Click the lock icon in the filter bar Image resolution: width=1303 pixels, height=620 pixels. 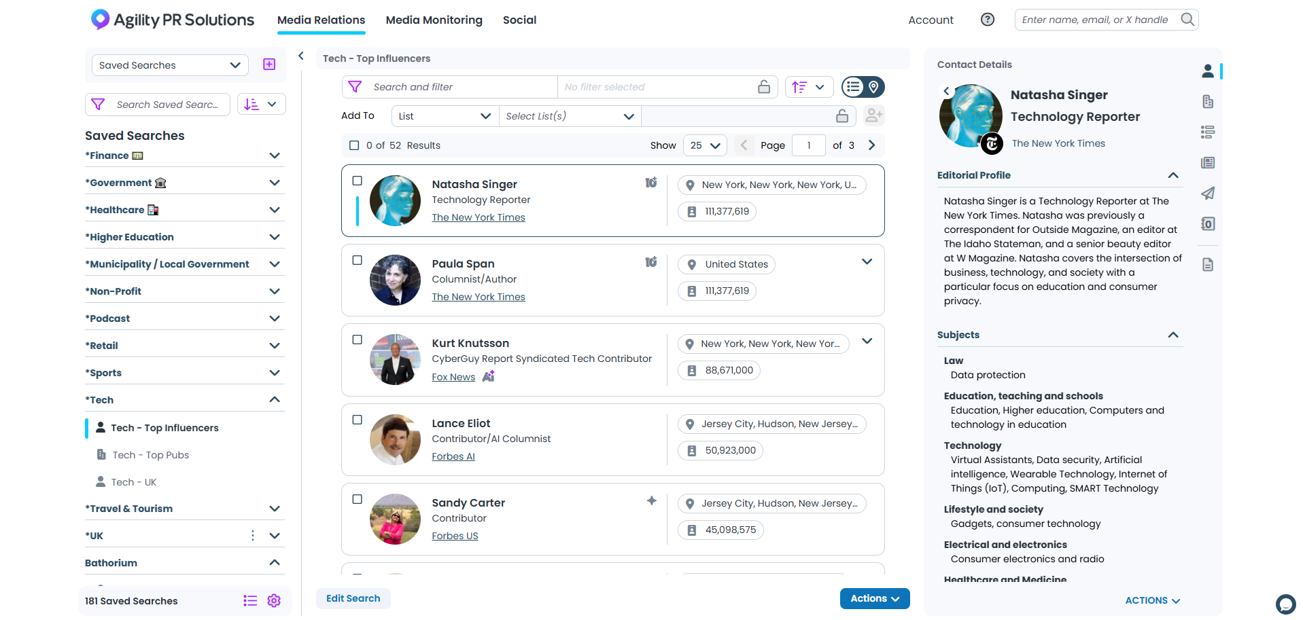764,87
